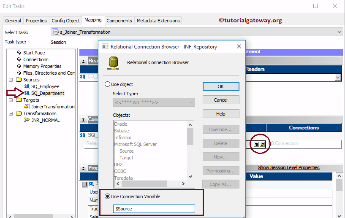Click the session gear icon in Select task
345x218 pixels.
point(55,32)
